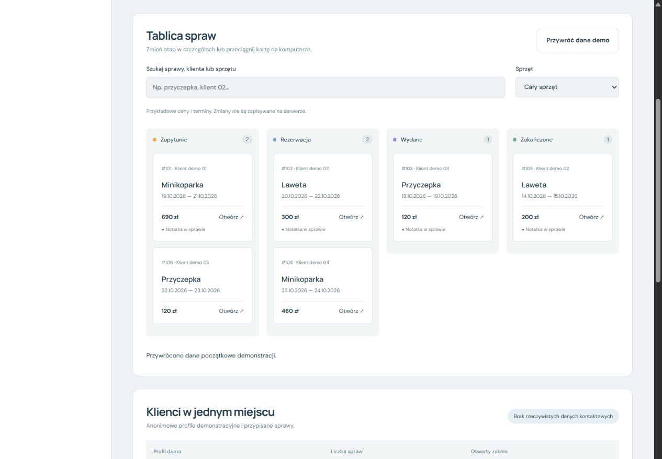
Task: Click the price 200 zł
Action: (x=530, y=217)
